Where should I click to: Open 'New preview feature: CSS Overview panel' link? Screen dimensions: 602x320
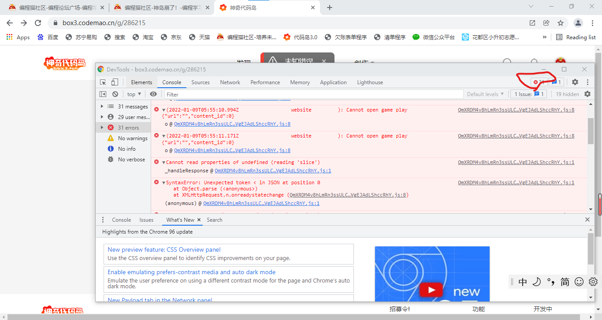click(x=164, y=249)
